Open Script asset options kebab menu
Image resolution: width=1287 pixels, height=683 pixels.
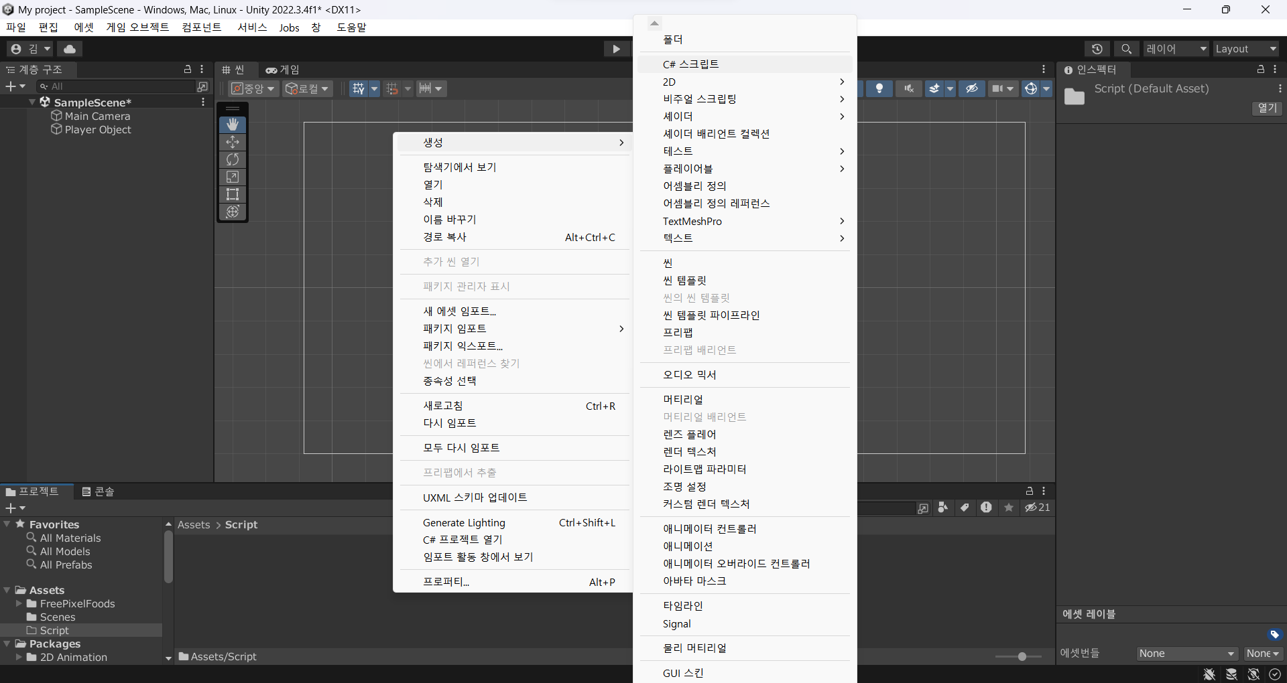tap(1280, 88)
